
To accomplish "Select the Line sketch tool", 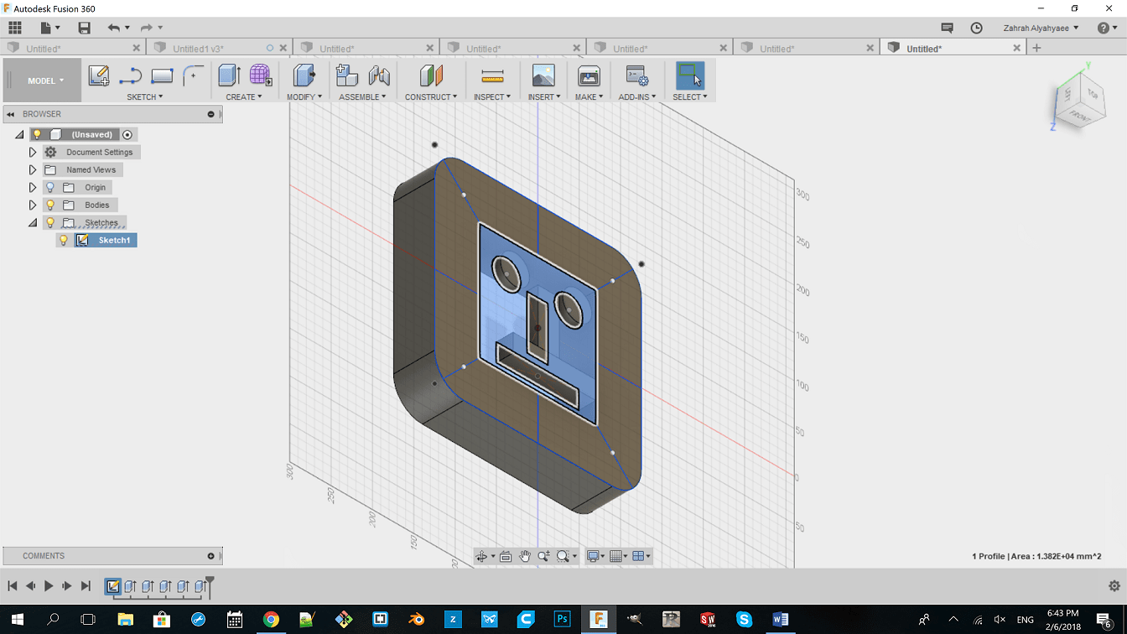I will coord(130,76).
